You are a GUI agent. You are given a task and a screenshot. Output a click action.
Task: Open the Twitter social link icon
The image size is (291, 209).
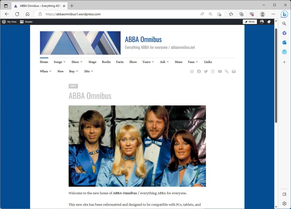pyautogui.click(x=206, y=72)
